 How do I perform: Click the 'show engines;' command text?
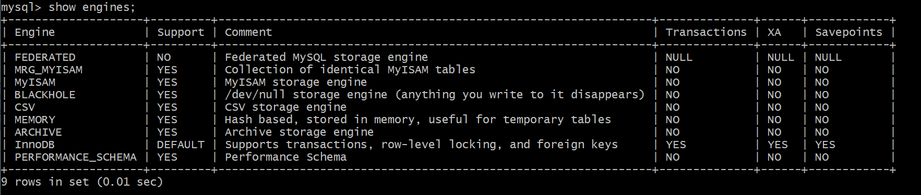tap(92, 8)
